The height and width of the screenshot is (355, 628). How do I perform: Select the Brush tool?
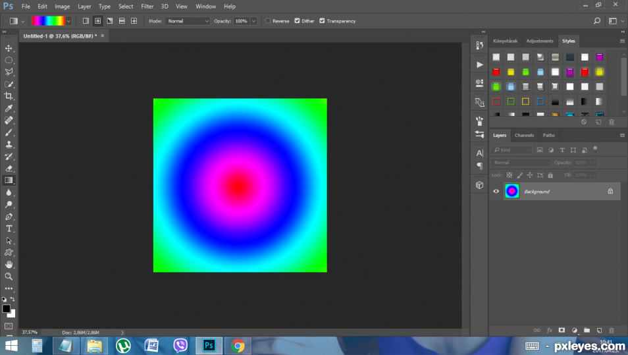click(x=9, y=132)
